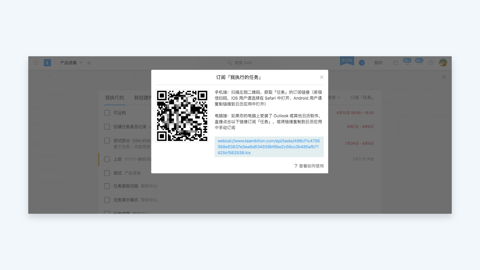This screenshot has height=270, width=480.
Task: Open notifications bell with 99+ badge
Action: [x=407, y=62]
